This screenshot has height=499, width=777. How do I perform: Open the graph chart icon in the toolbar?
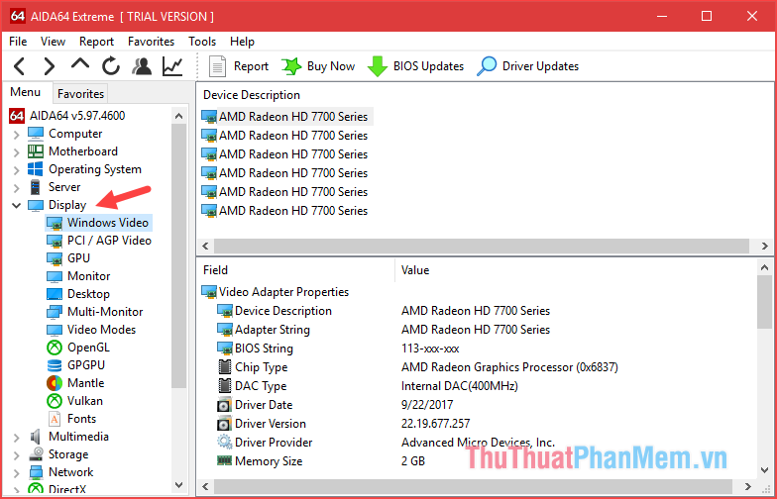(x=172, y=66)
